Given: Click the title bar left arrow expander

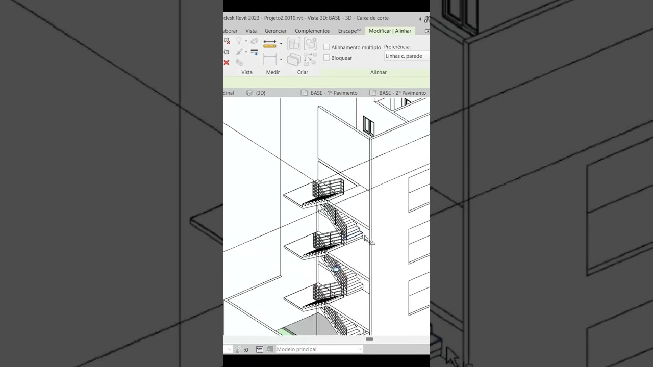Looking at the screenshot, I should click(420, 19).
